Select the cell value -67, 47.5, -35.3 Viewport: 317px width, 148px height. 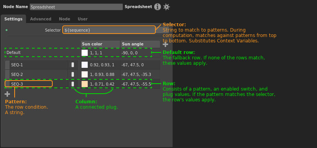136,74
